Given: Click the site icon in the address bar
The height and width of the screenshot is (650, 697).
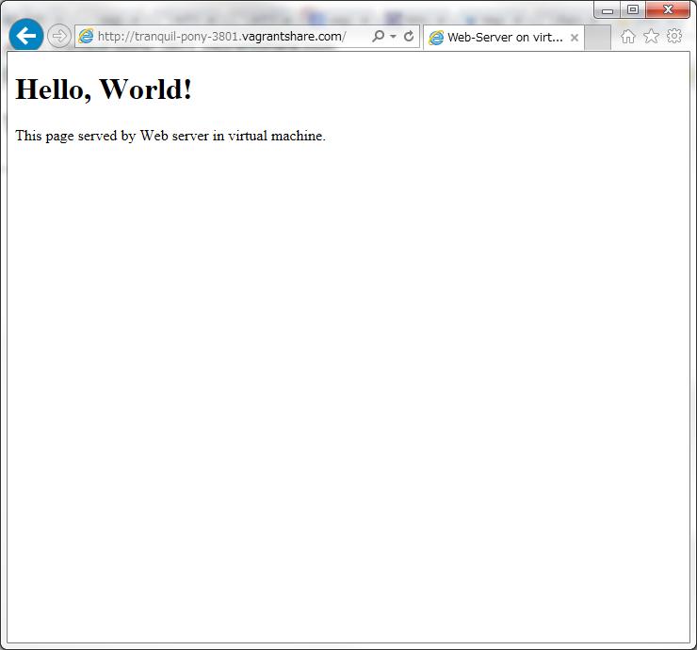Looking at the screenshot, I should 87,37.
